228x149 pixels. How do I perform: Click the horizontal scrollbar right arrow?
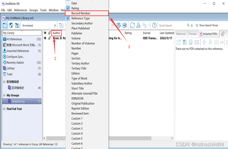point(172,138)
